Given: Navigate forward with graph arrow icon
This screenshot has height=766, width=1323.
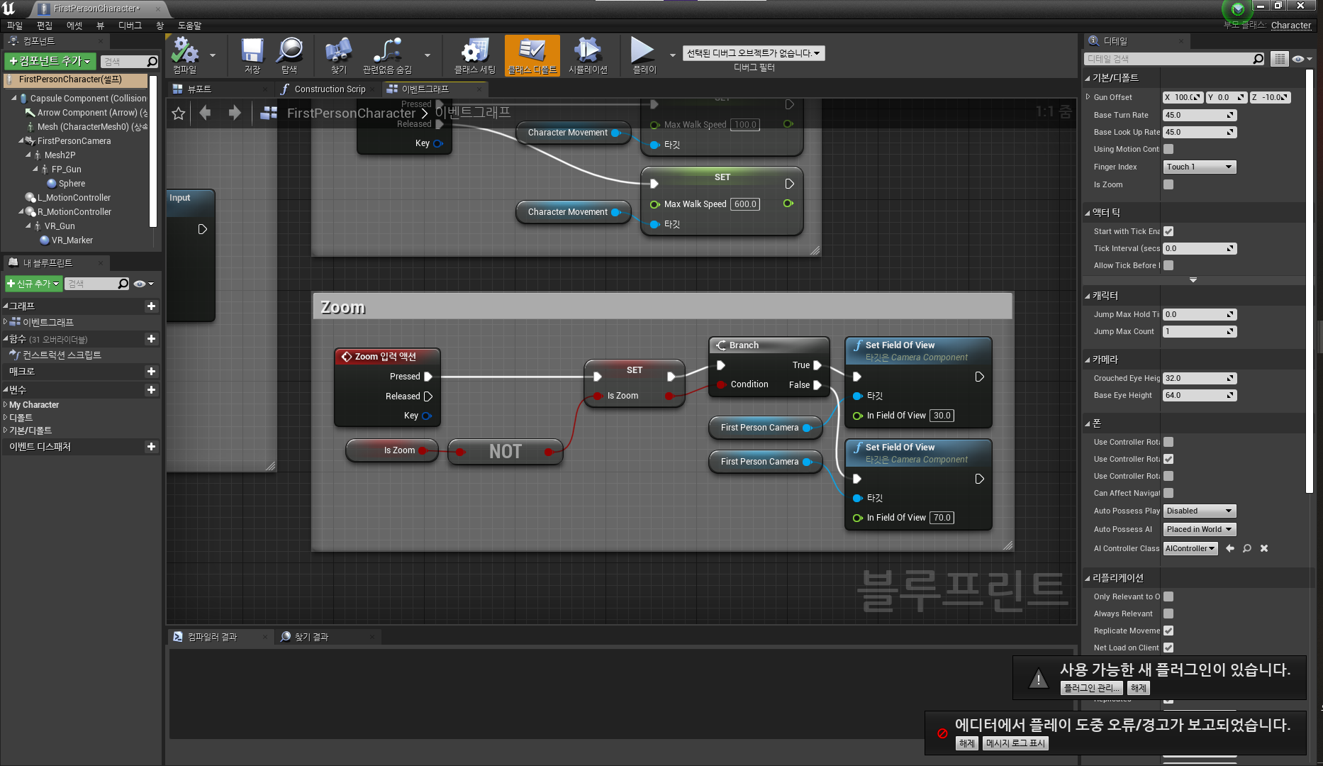Looking at the screenshot, I should pos(234,113).
